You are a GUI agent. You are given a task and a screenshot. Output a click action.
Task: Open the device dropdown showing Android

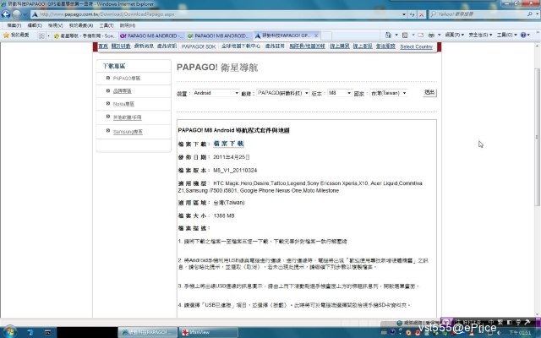[x=216, y=93]
